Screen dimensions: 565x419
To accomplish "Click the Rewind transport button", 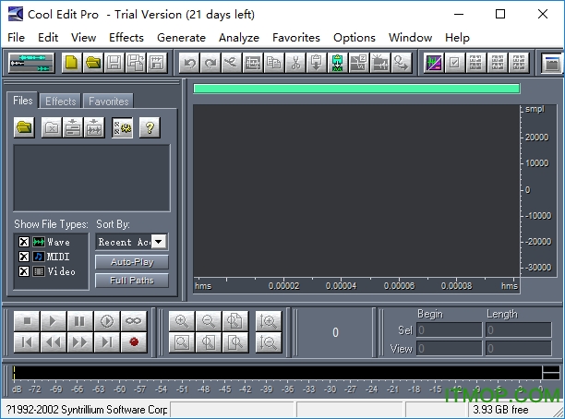I will [x=53, y=341].
